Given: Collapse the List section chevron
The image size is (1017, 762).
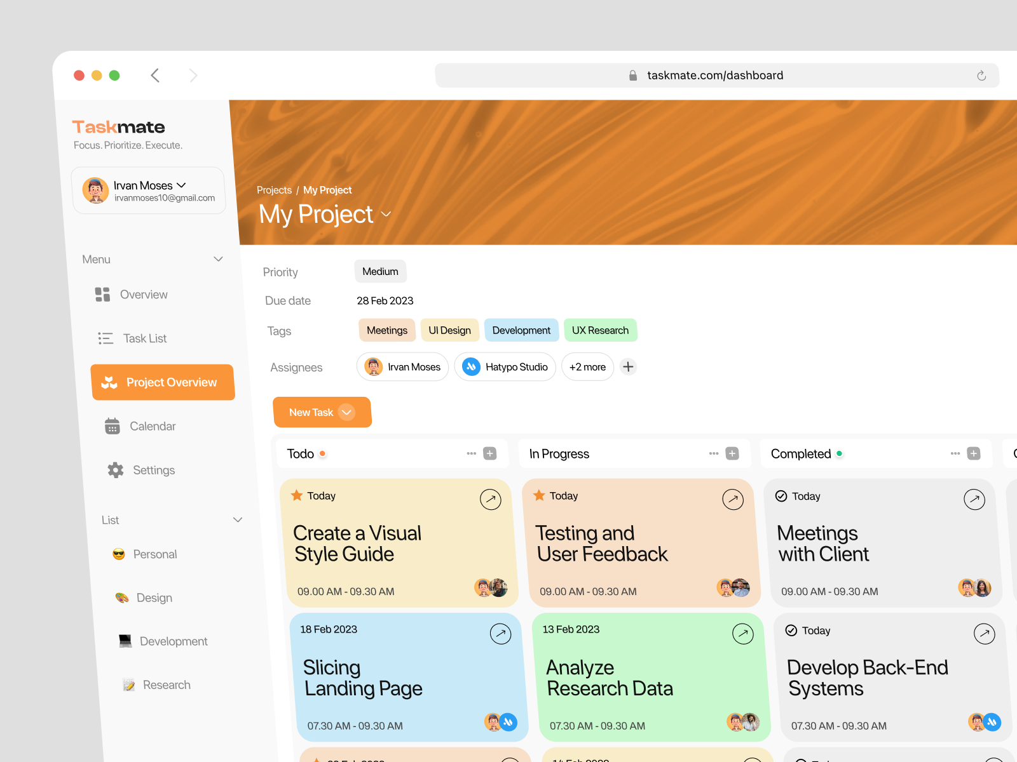Looking at the screenshot, I should pos(238,520).
